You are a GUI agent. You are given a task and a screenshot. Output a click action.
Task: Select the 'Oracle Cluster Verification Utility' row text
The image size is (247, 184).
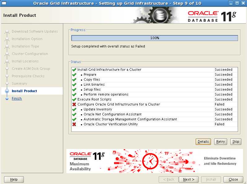click(111, 124)
